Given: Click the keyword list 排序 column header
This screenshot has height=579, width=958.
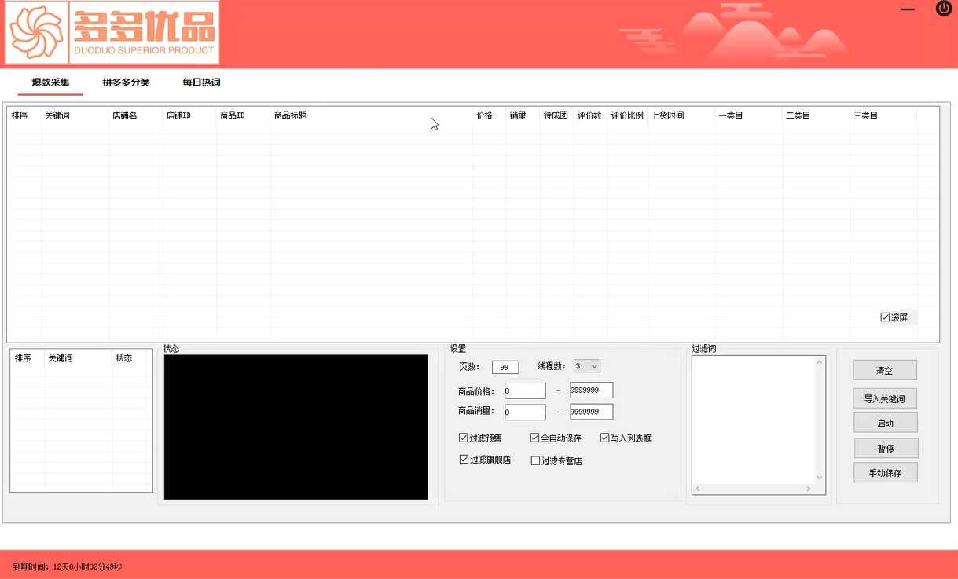Looking at the screenshot, I should tap(28, 358).
